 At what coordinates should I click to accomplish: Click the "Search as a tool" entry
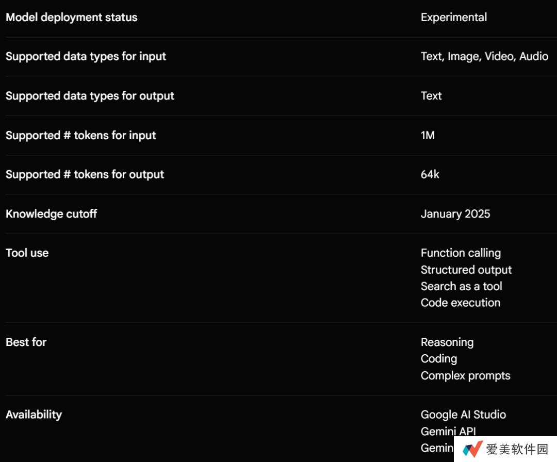[461, 287]
